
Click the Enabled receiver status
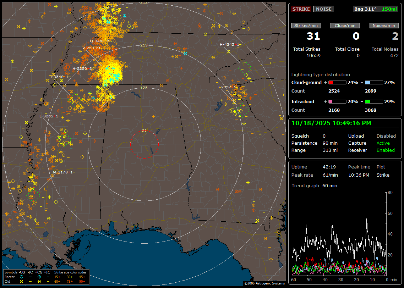pos(386,150)
